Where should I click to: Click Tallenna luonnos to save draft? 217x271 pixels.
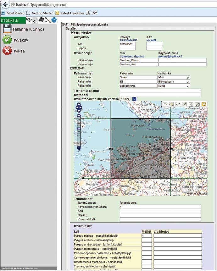click(28, 29)
